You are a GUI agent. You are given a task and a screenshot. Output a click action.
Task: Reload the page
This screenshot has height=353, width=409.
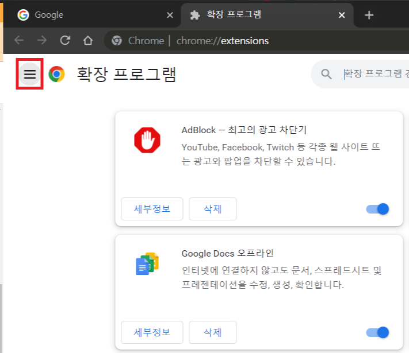point(65,40)
